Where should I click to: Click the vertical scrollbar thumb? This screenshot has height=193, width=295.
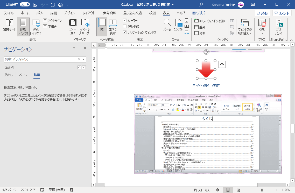[292, 128]
